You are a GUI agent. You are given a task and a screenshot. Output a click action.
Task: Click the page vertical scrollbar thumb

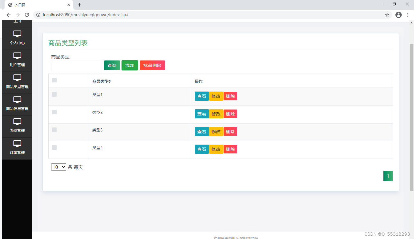point(412,117)
